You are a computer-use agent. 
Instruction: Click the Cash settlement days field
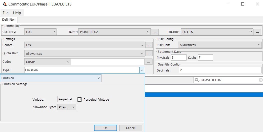coord(205,58)
